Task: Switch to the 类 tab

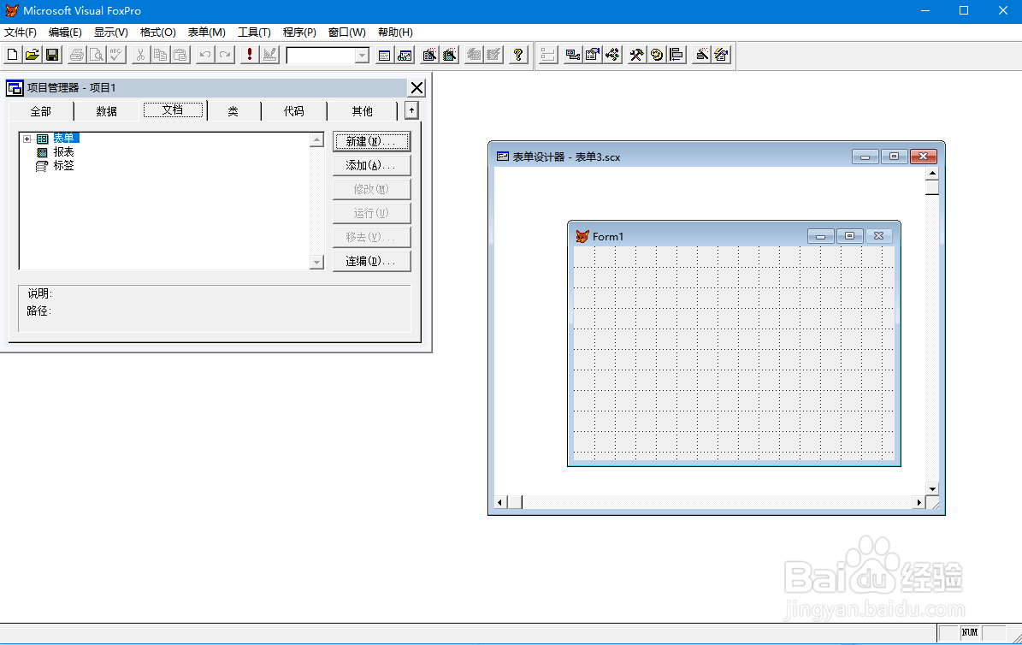Action: coord(233,111)
